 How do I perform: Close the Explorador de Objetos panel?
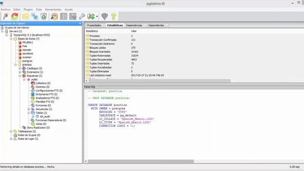pos(80,23)
